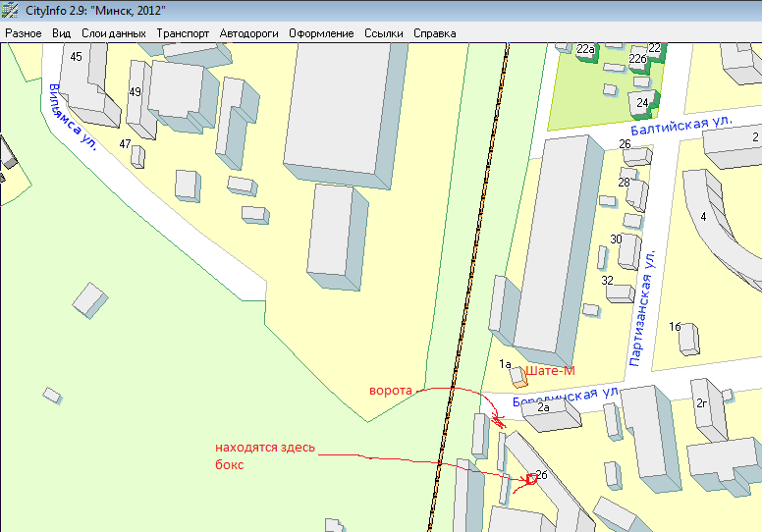Click the Вильямса ул. street label
The height and width of the screenshot is (532, 762).
pos(72,116)
